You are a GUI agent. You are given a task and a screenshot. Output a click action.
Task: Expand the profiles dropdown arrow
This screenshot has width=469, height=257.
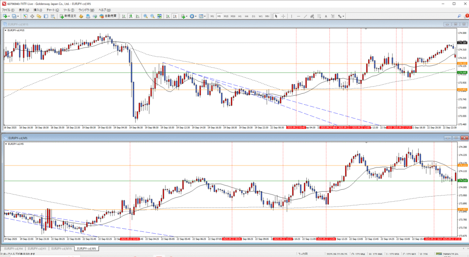click(x=18, y=16)
